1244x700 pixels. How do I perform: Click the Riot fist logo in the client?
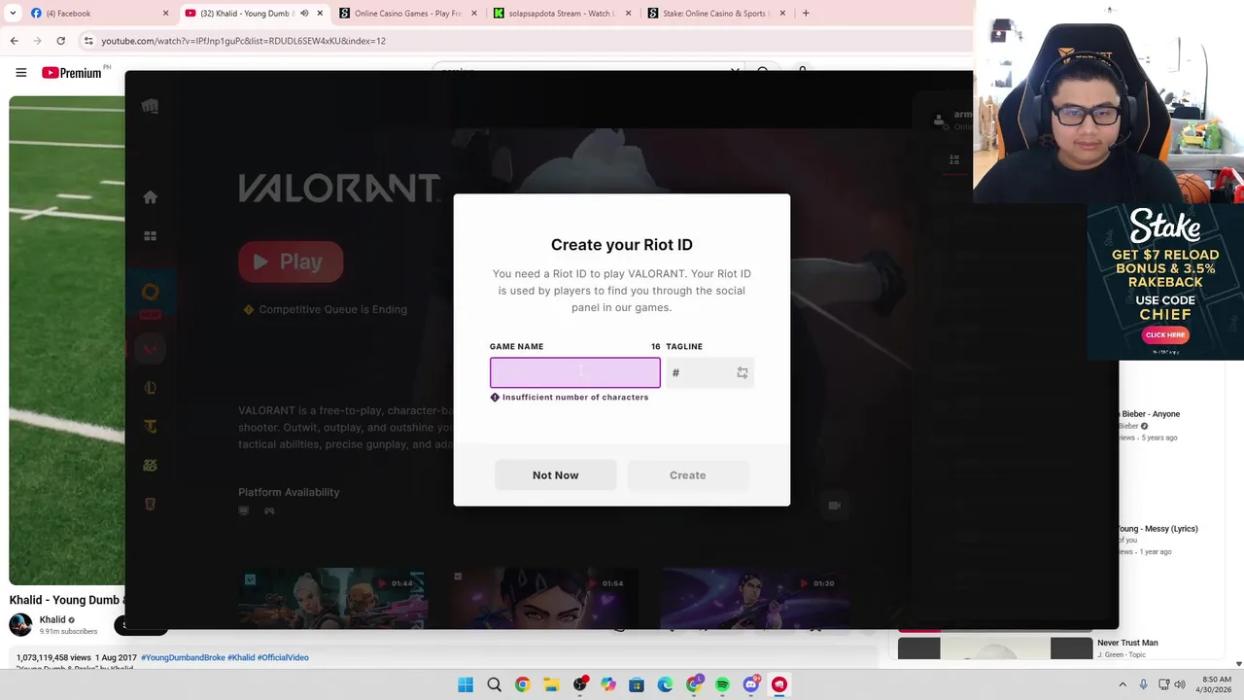pyautogui.click(x=150, y=106)
